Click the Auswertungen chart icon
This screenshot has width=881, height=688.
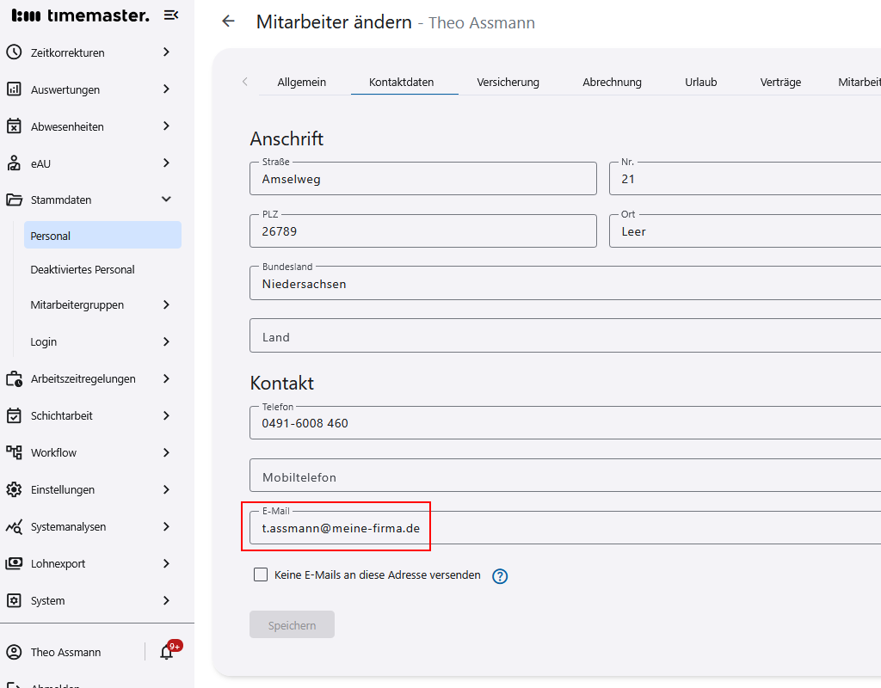click(x=14, y=89)
